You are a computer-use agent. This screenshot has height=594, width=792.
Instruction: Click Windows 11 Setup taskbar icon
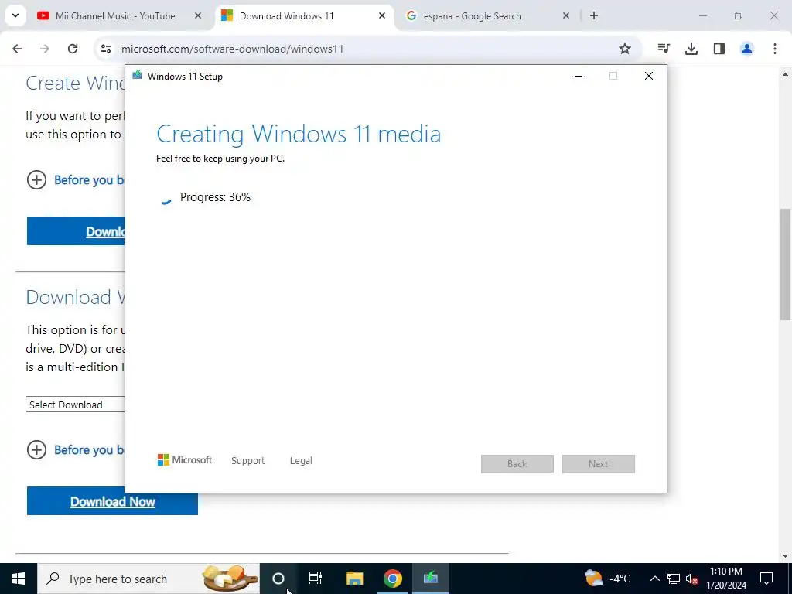431,579
